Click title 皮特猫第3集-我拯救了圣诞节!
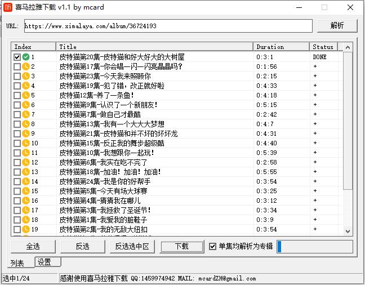This screenshot has height=285, width=365. (105, 210)
